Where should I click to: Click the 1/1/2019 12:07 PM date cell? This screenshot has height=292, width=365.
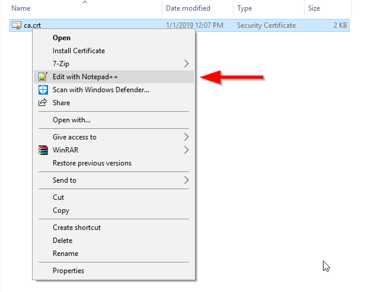[194, 25]
